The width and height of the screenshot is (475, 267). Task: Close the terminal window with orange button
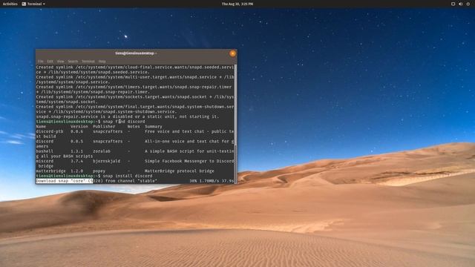232,53
